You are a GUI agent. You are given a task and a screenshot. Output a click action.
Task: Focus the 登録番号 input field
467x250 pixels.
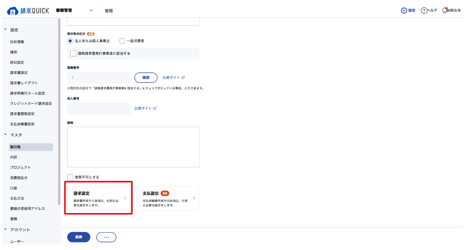pyautogui.click(x=98, y=77)
